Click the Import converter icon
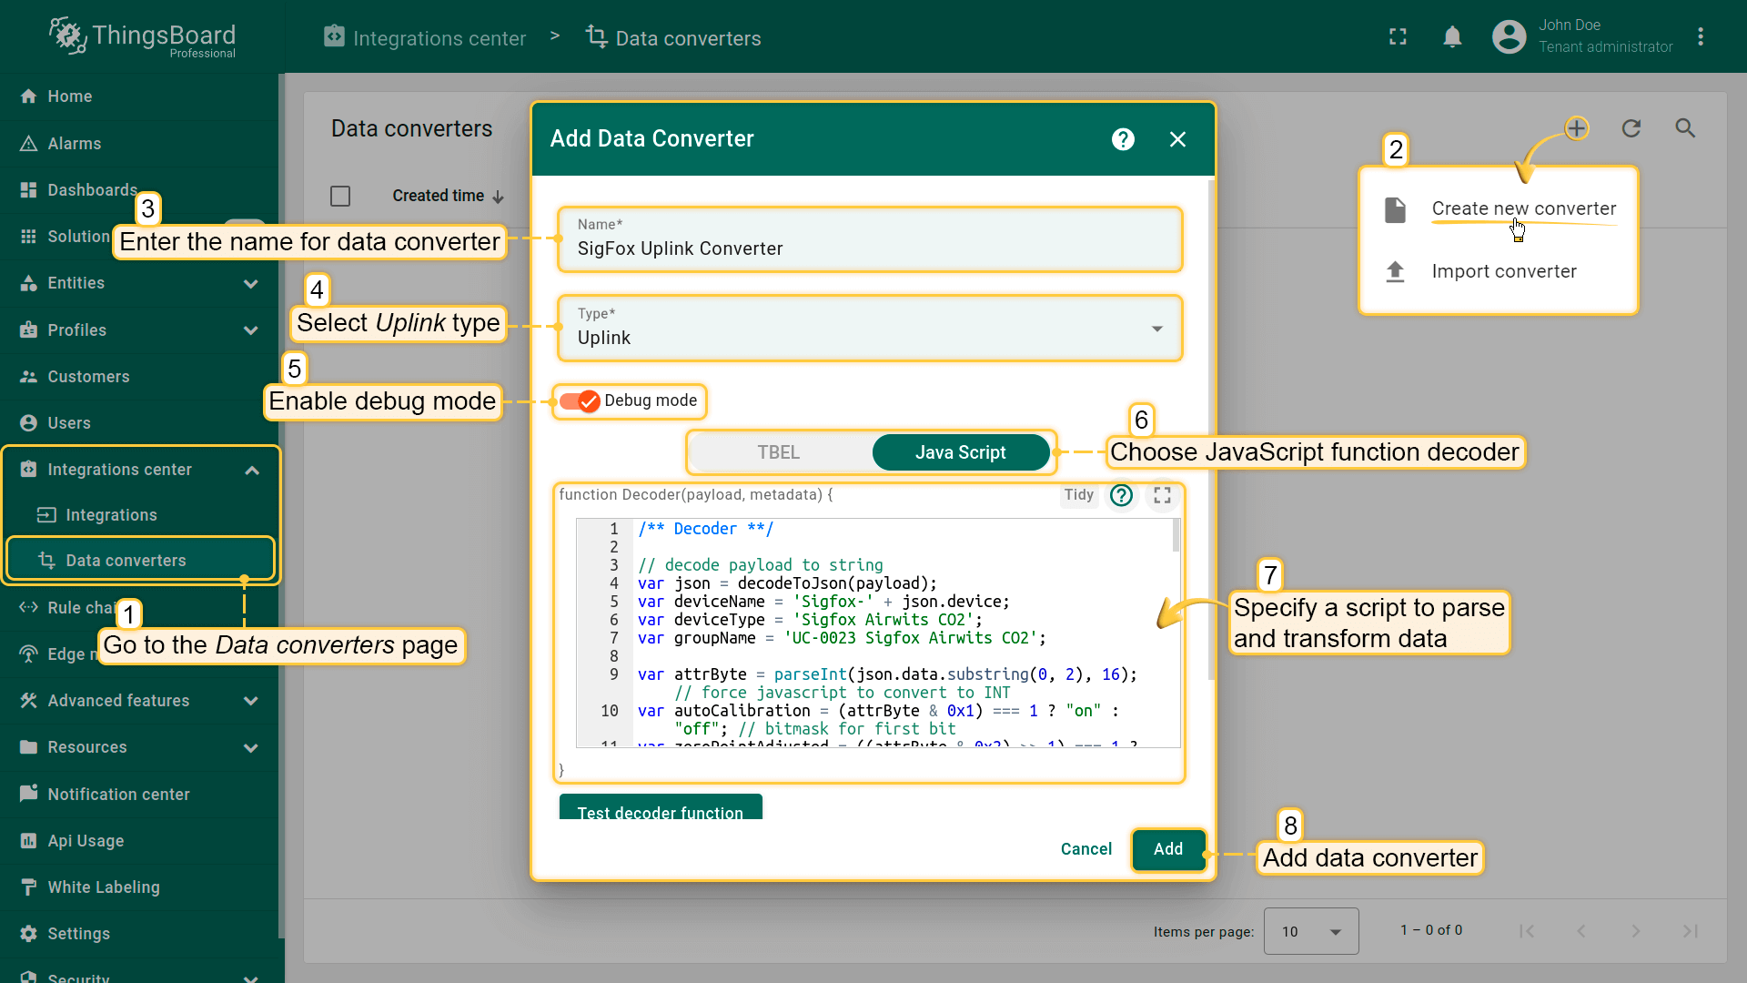 pos(1396,270)
